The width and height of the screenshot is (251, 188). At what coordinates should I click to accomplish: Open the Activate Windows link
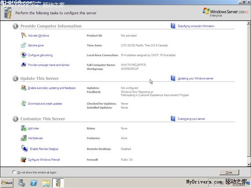coord(38,36)
